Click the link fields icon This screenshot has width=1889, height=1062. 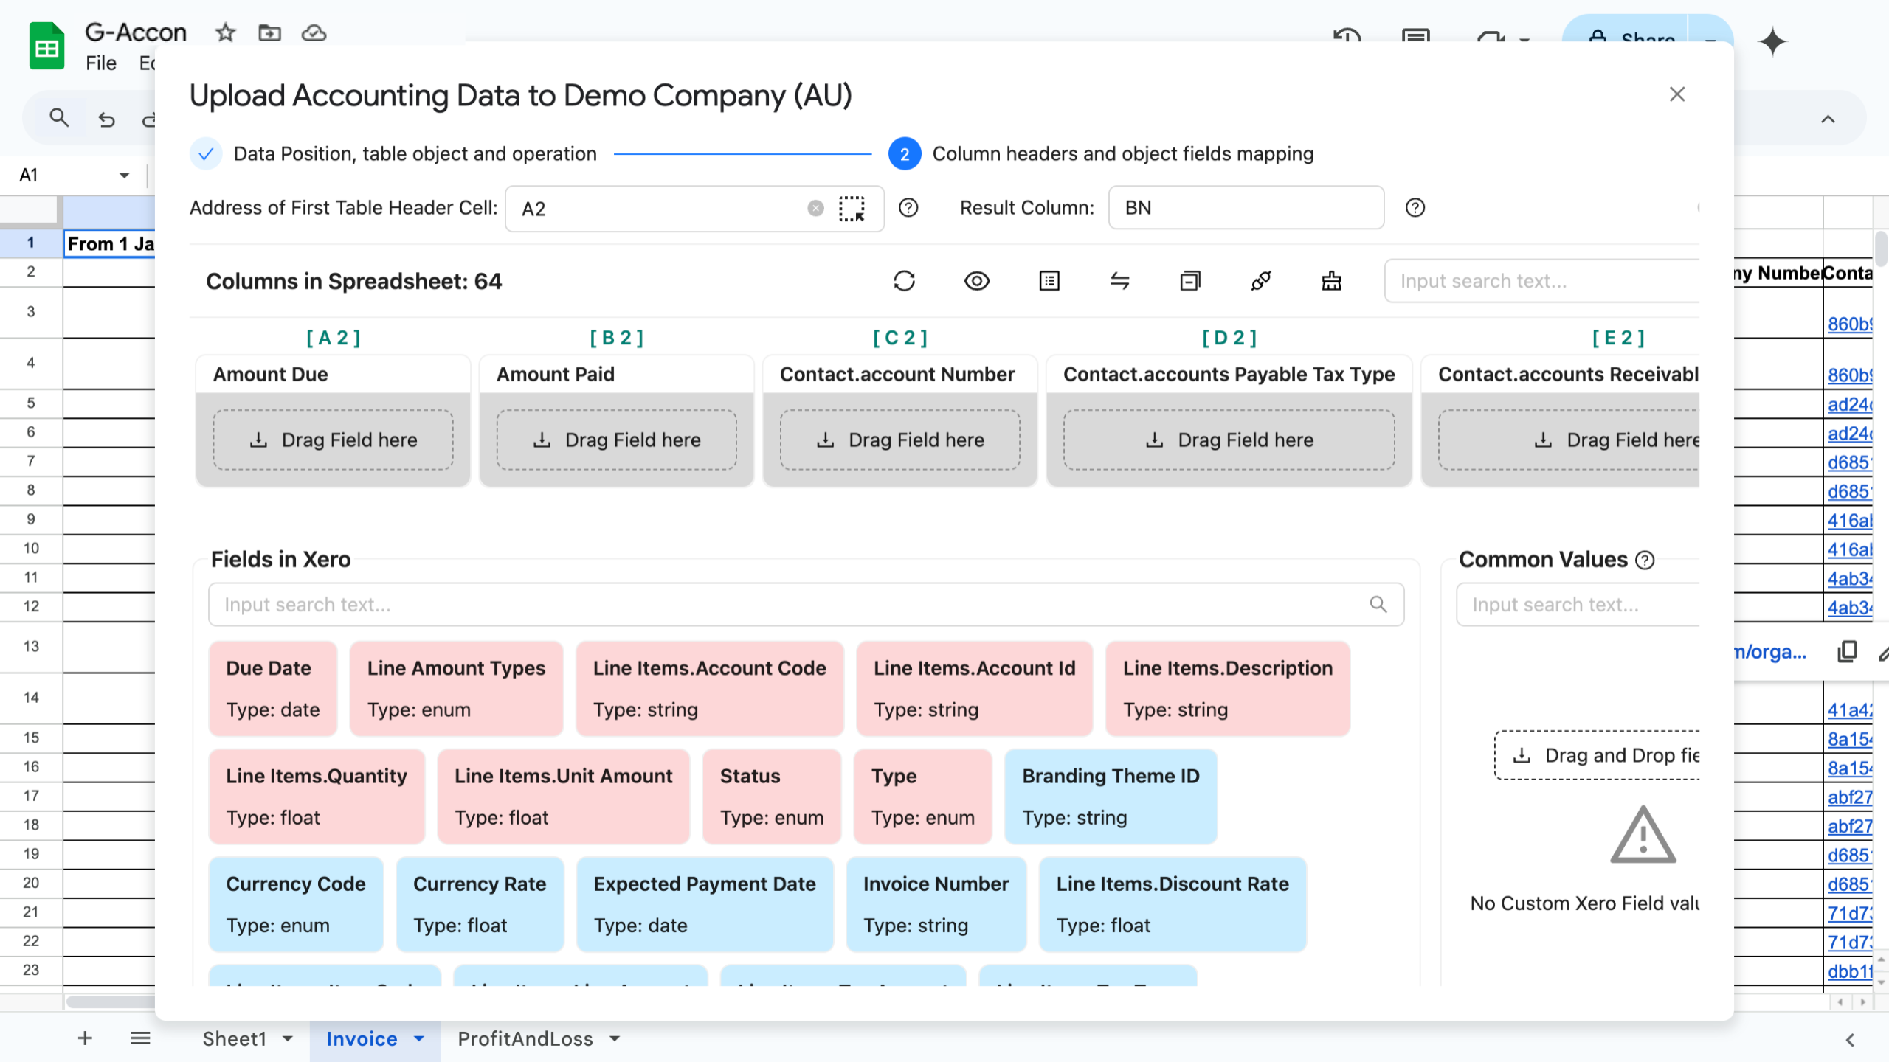click(x=1261, y=281)
